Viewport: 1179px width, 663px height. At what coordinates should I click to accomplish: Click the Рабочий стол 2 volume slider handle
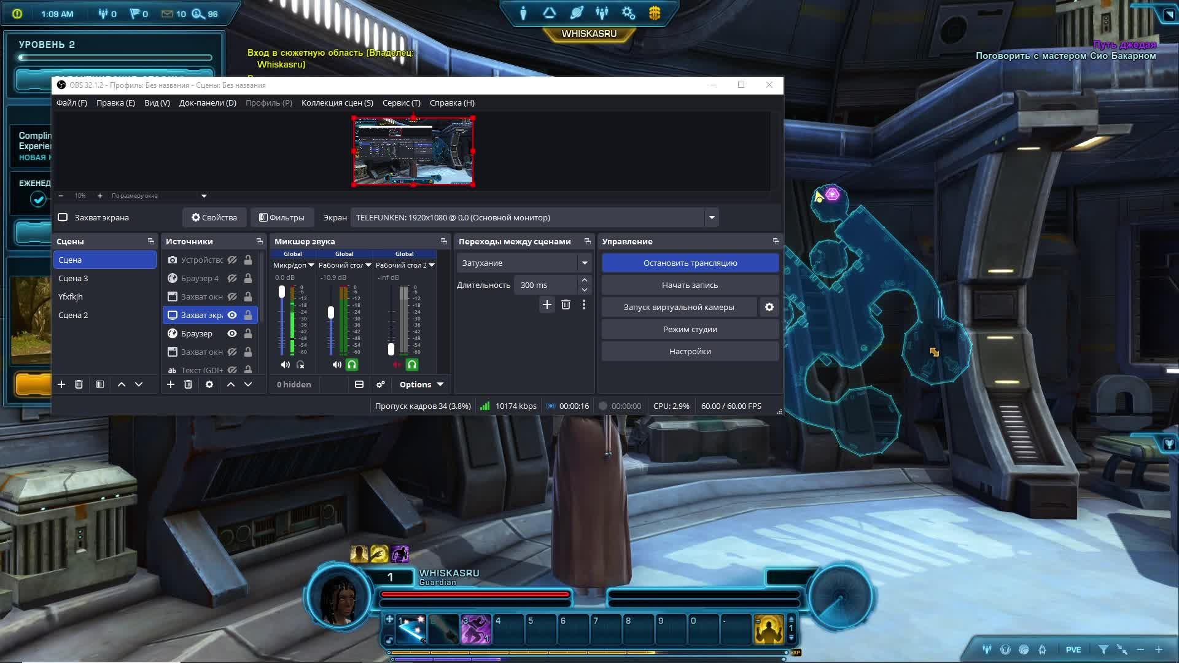(391, 349)
